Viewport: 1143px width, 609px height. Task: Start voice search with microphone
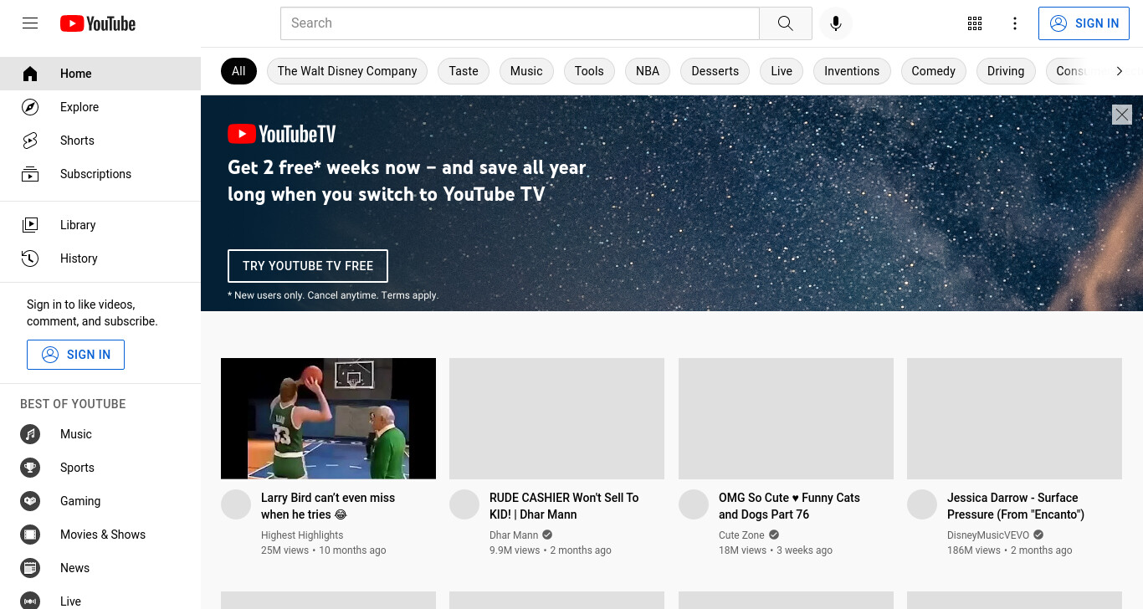[835, 23]
